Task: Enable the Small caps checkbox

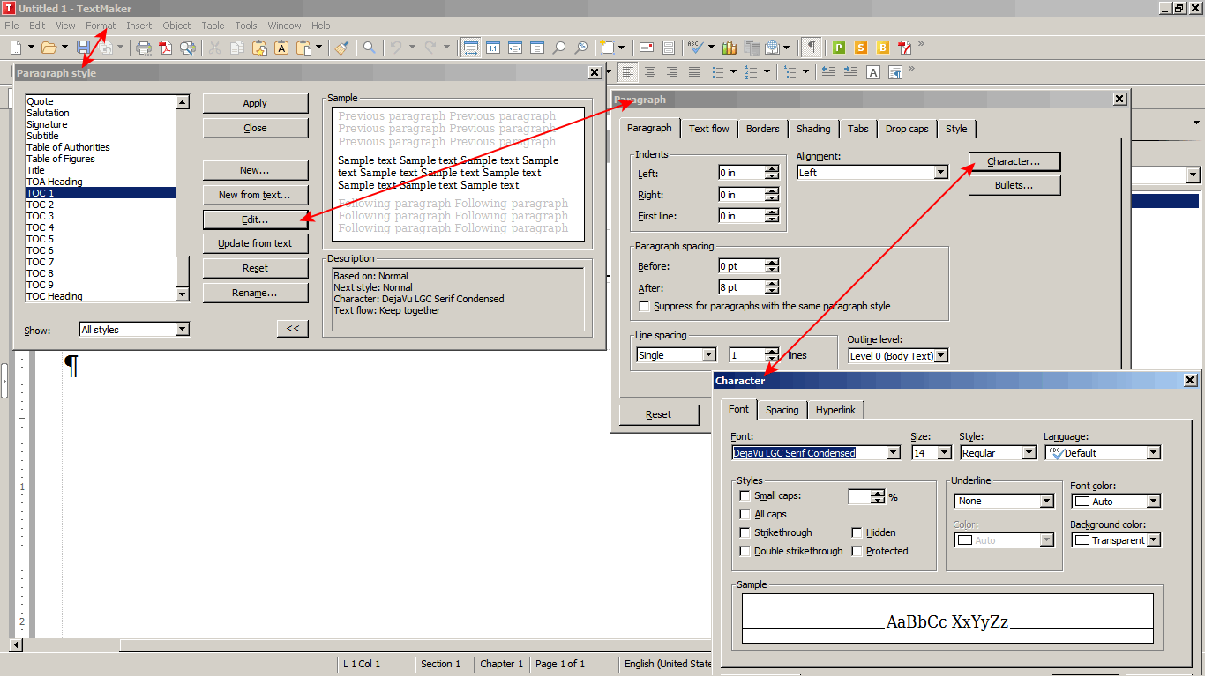Action: (745, 496)
